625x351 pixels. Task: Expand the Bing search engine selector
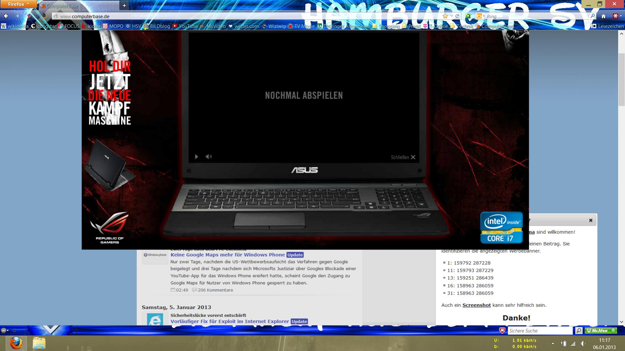click(x=480, y=16)
